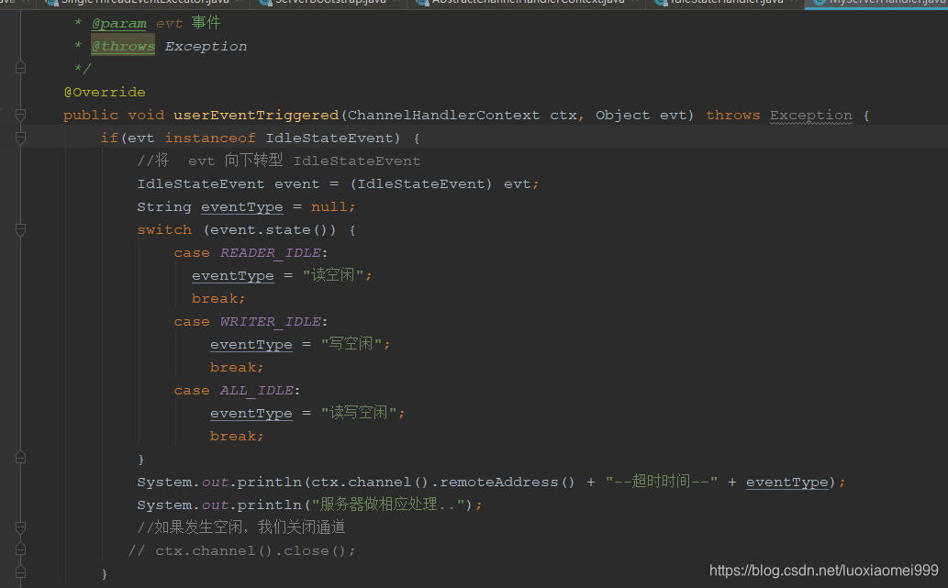Image resolution: width=948 pixels, height=588 pixels.
Task: Collapse the switch (event.state()) block
Action: click(20, 229)
